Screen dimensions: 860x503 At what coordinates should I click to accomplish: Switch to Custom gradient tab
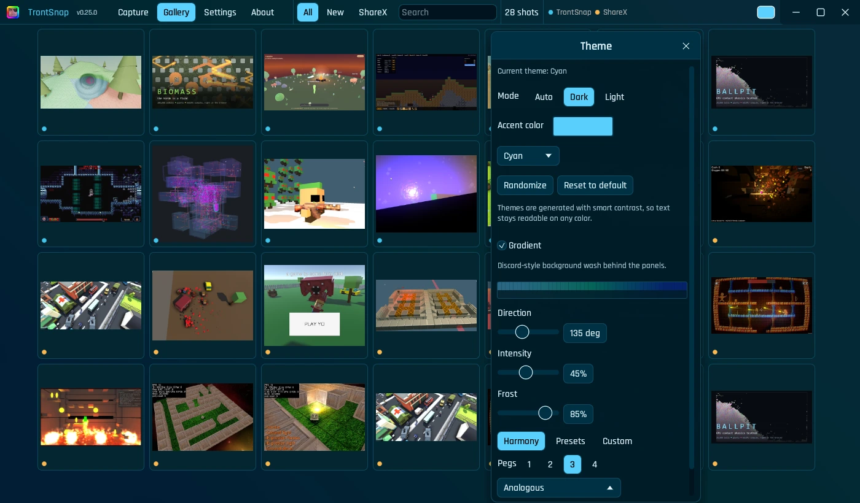pos(617,441)
